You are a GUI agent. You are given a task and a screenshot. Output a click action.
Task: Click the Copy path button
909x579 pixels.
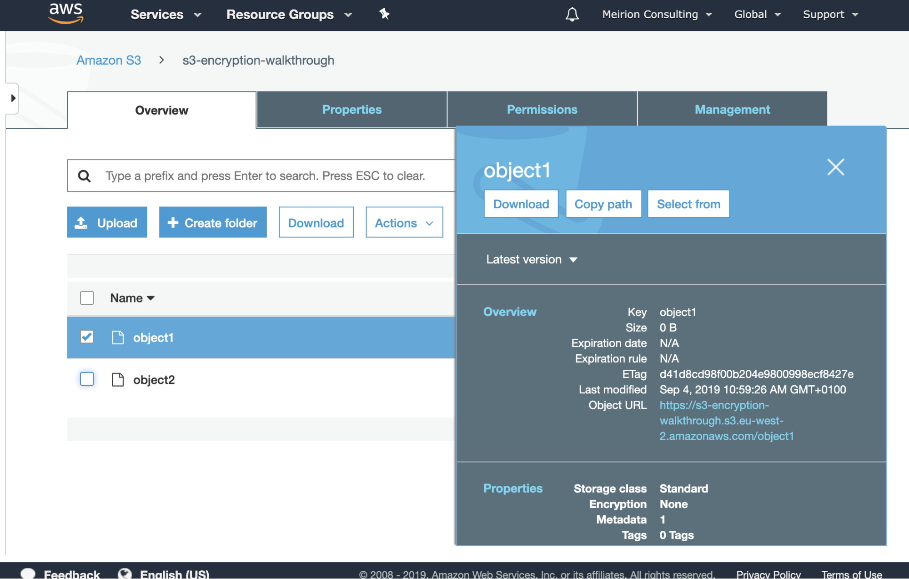click(x=603, y=204)
